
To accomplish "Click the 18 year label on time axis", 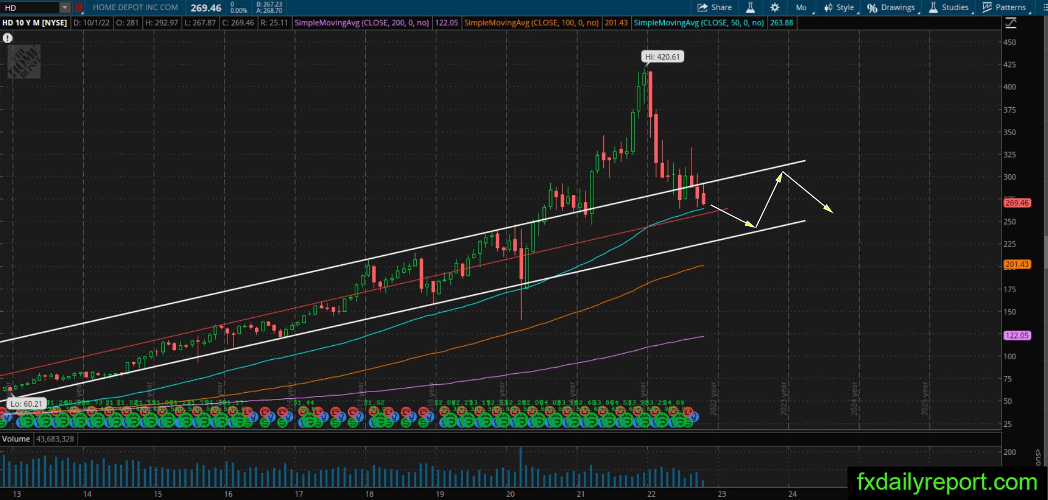I will pyautogui.click(x=369, y=493).
